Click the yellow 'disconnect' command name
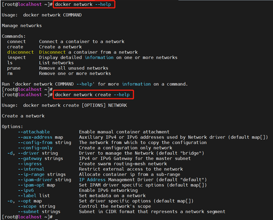The image size is (273, 220). click(x=20, y=52)
